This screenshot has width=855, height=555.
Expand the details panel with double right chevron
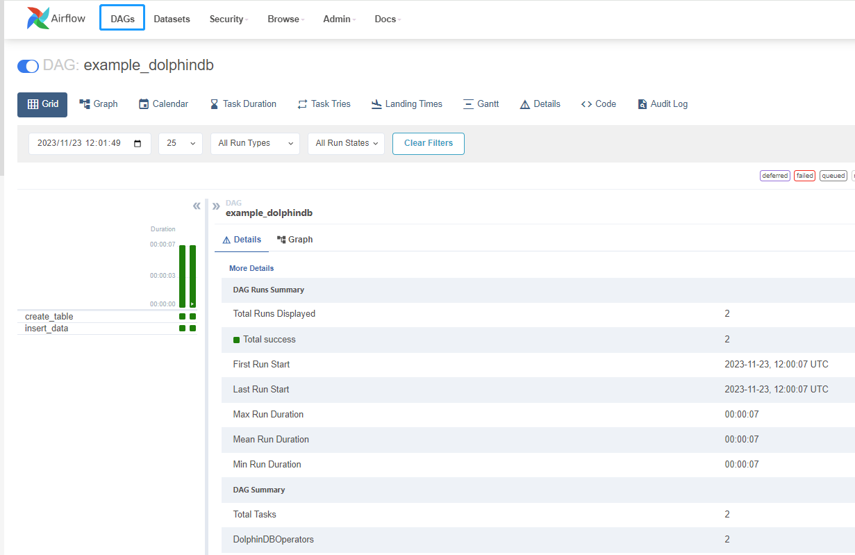pyautogui.click(x=216, y=206)
